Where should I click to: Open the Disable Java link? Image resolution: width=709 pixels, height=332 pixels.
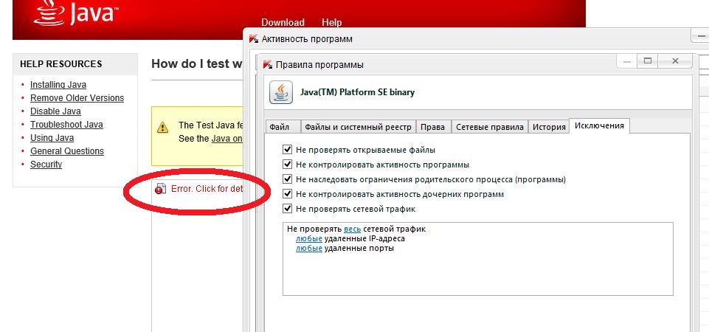(x=55, y=111)
